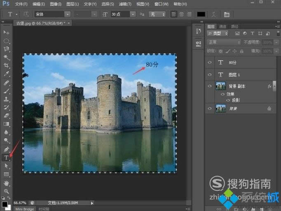Screen dimensions: 281x211
Task: Click the zoom percentage field 66.67%
Action: [x=20, y=203]
